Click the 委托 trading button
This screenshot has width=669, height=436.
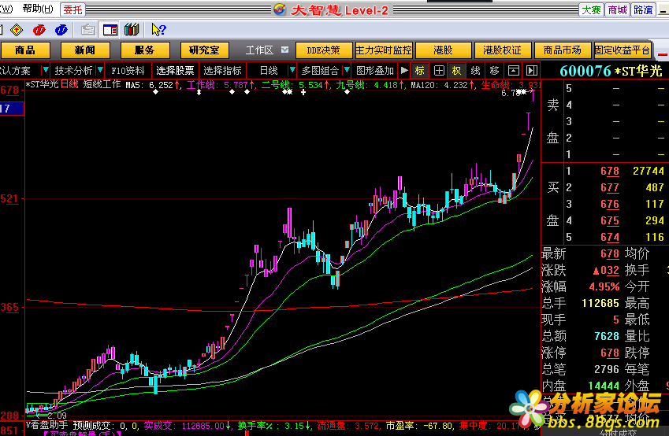click(72, 9)
